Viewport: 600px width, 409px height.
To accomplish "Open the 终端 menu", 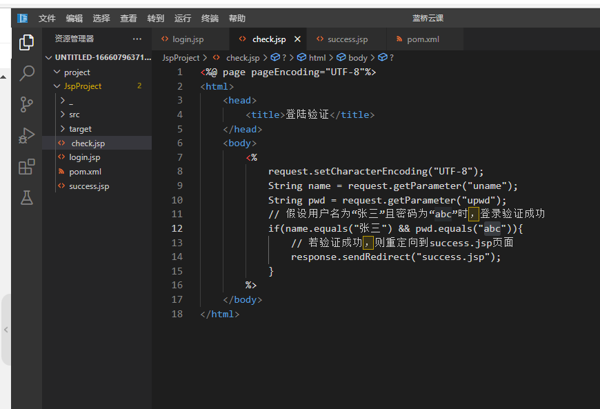I will 210,19.
